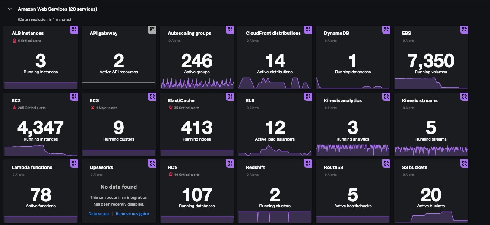Click the No data found message
This screenshot has height=225, width=490.
pyautogui.click(x=119, y=187)
